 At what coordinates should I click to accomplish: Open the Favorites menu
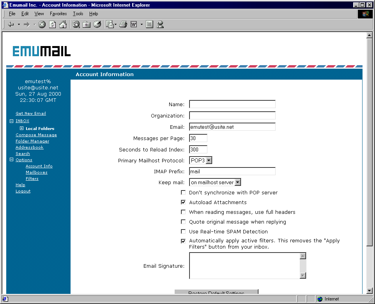click(x=58, y=14)
